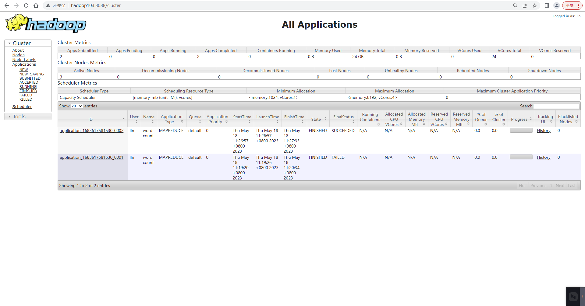This screenshot has width=585, height=306.
Task: Bookmark this page with the star icon
Action: pyautogui.click(x=535, y=5)
